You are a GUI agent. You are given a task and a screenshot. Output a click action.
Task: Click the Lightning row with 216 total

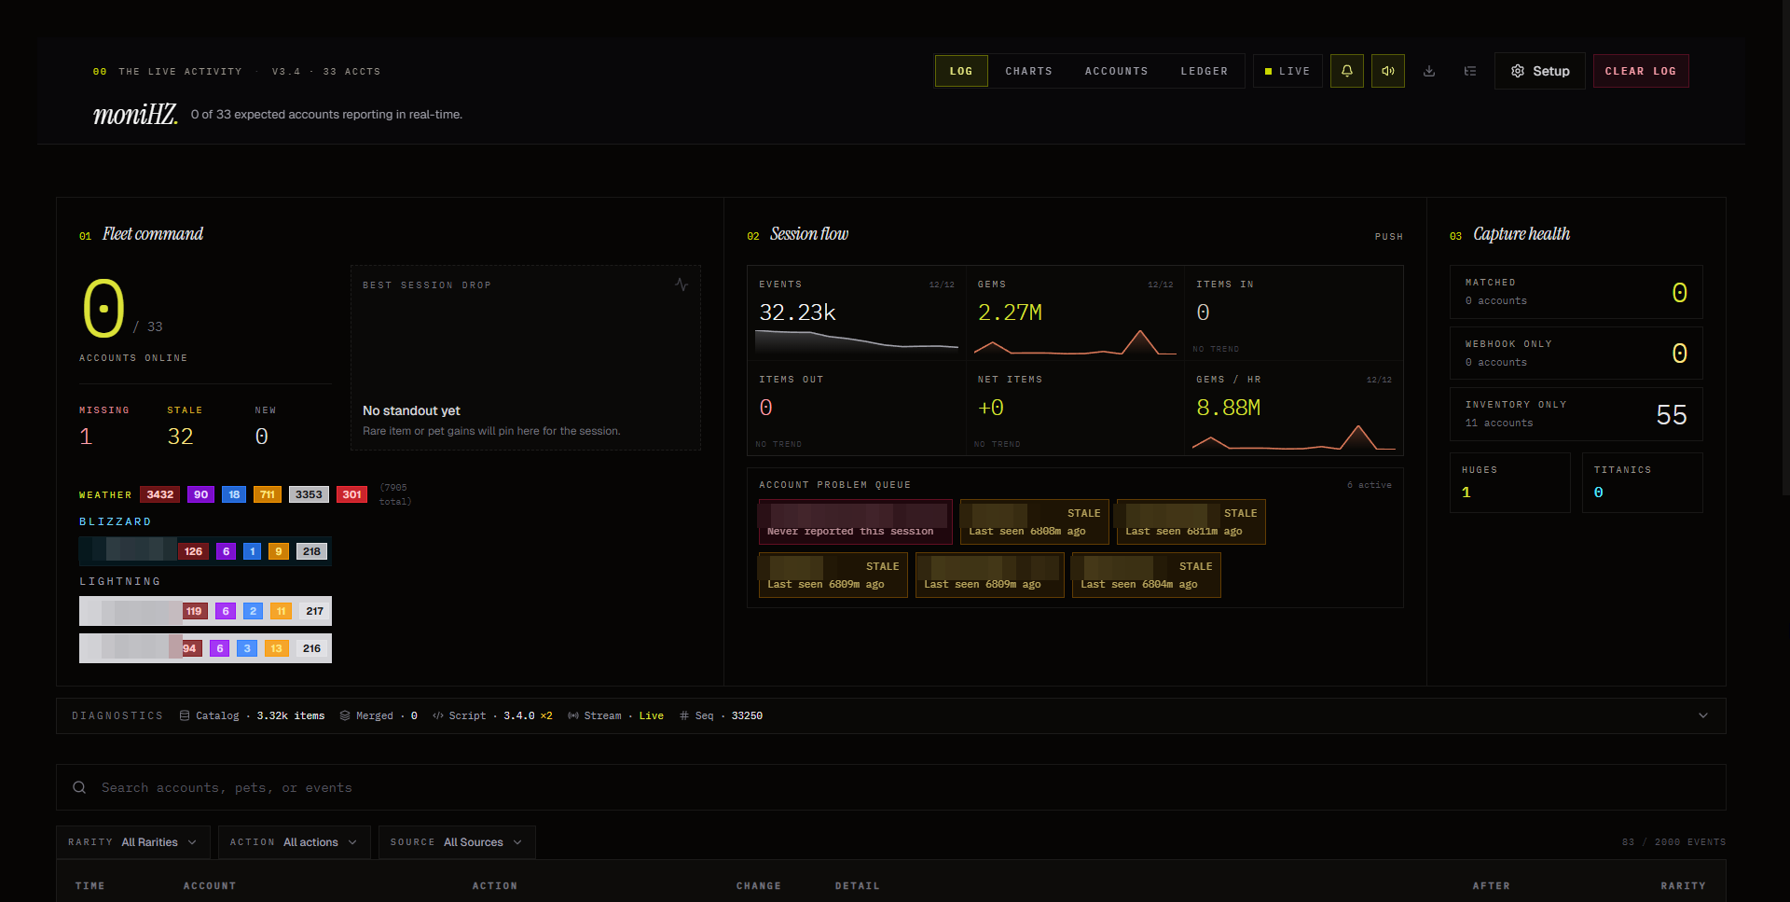205,648
